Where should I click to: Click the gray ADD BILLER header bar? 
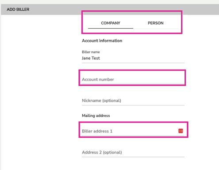tap(110, 9)
